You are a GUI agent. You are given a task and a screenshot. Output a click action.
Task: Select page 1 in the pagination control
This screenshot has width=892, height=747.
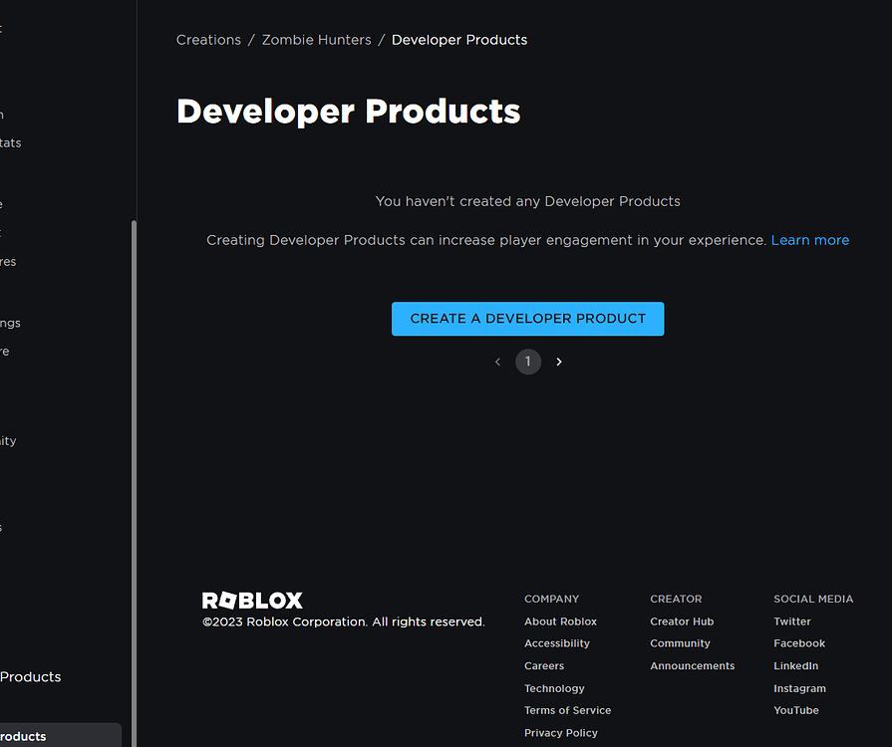point(528,362)
